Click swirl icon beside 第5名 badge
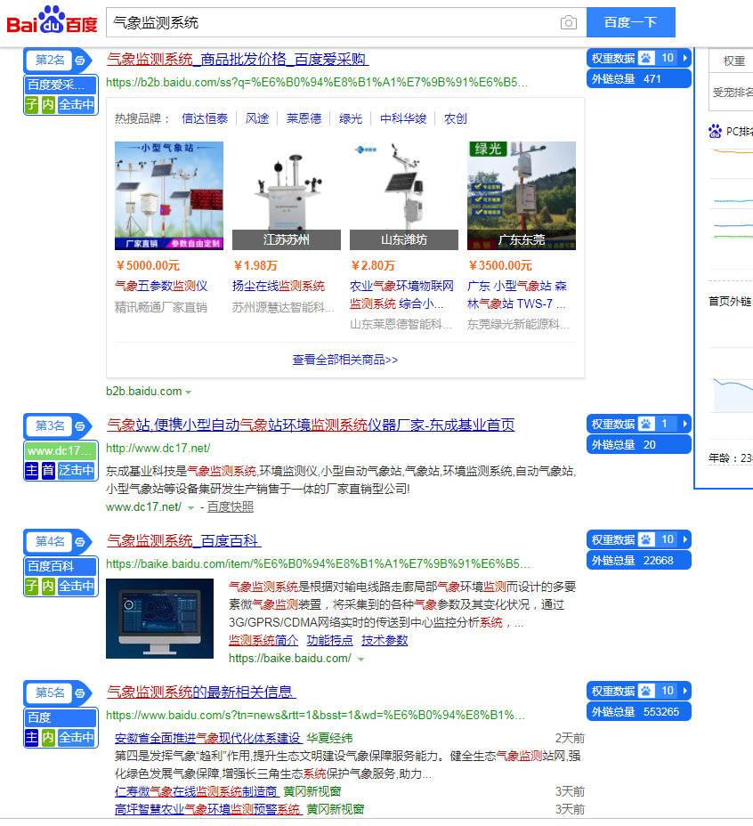Image resolution: width=753 pixels, height=826 pixels. (x=80, y=692)
